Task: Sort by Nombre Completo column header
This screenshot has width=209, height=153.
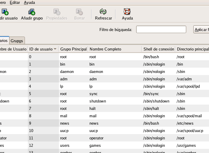Action: [x=115, y=49]
